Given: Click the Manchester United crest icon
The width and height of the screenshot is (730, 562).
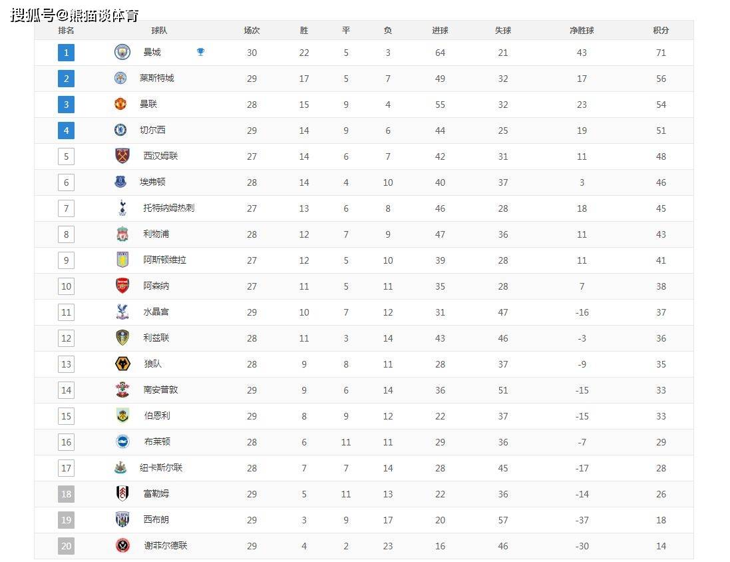Looking at the screenshot, I should pos(120,104).
